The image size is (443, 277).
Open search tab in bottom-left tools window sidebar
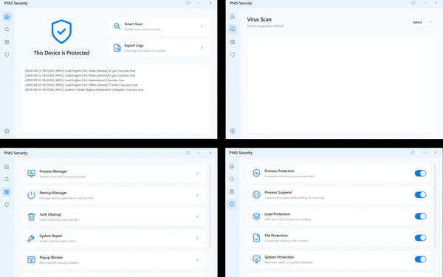tap(7, 179)
